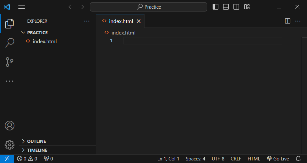Show errors and warnings problems count
Screen dimensions: 307x163
(27, 159)
